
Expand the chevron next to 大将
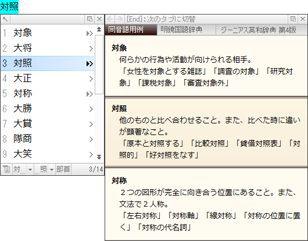pos(91,48)
